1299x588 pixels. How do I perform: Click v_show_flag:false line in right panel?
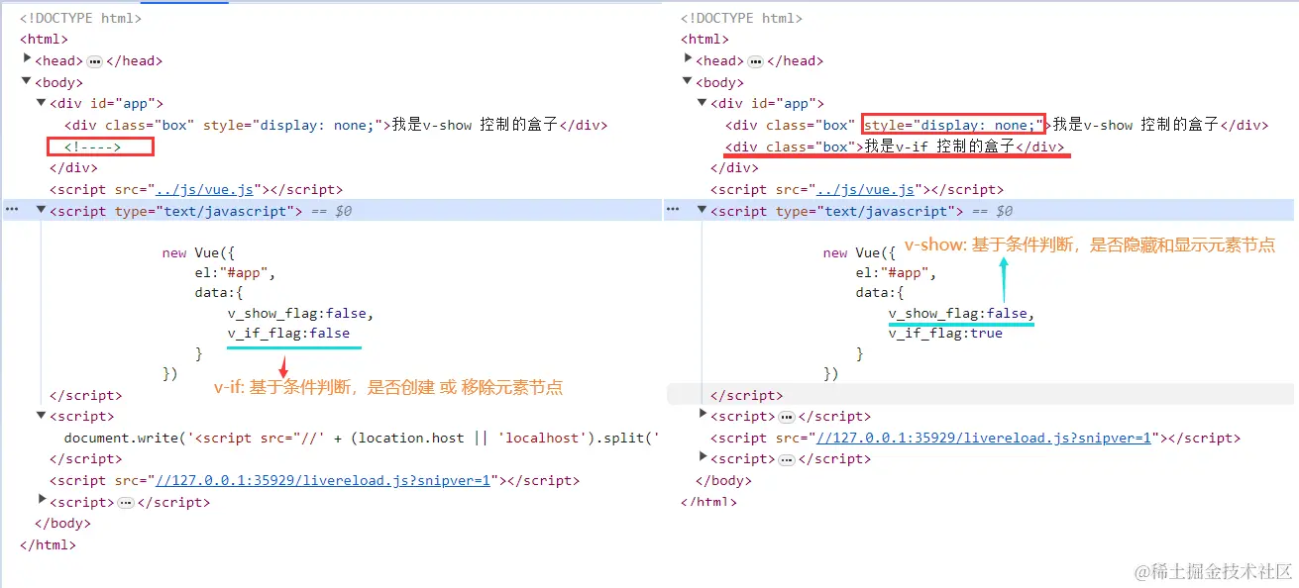[961, 313]
